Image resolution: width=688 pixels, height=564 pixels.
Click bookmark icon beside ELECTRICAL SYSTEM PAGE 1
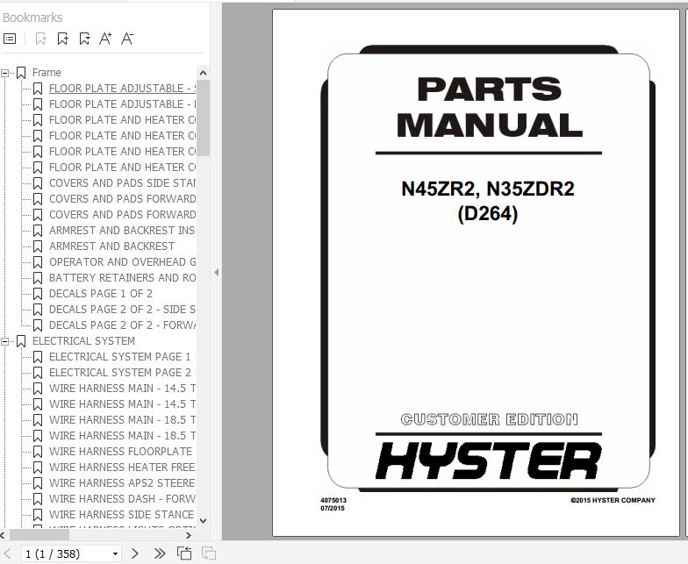coord(38,357)
